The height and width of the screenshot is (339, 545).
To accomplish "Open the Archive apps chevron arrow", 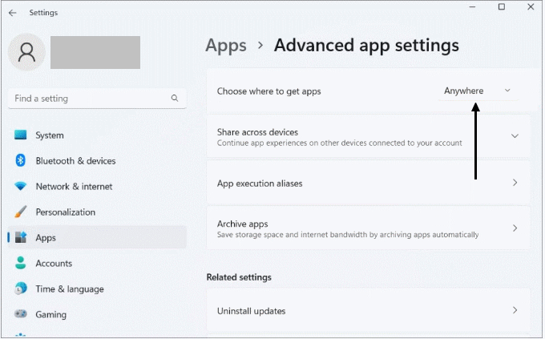I will click(515, 228).
